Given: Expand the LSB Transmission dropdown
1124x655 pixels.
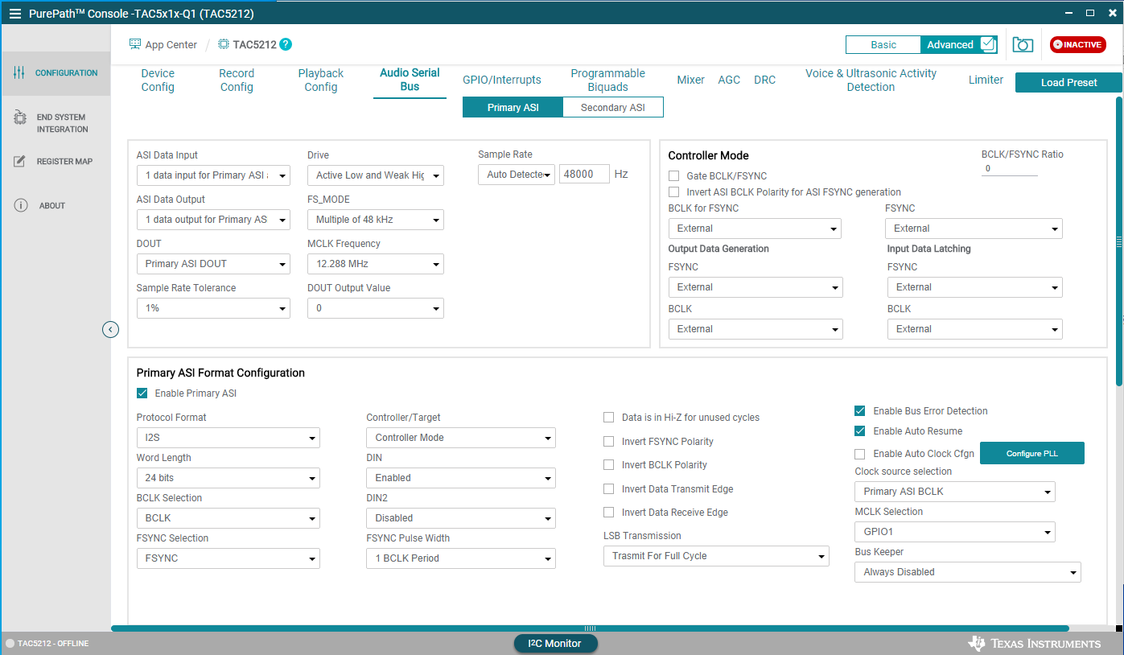Looking at the screenshot, I should [x=716, y=556].
